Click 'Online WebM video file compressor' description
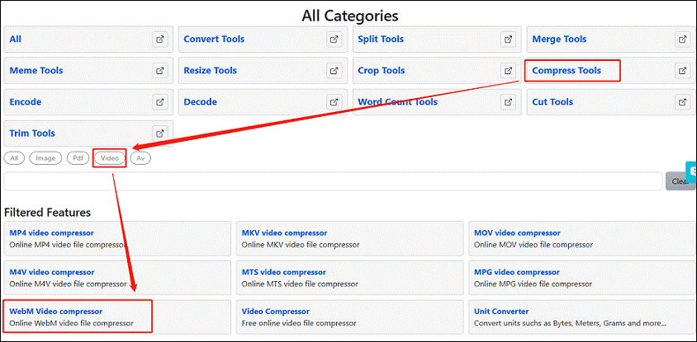 coord(71,323)
